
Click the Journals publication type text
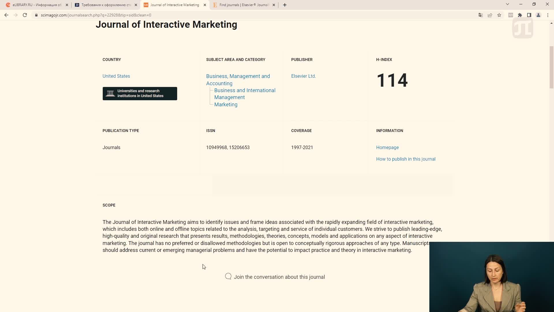click(111, 148)
